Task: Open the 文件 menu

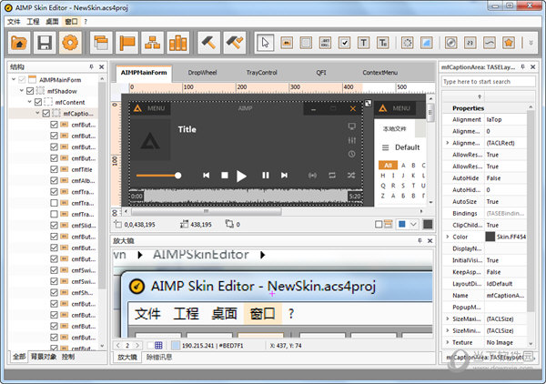Action: point(14,22)
